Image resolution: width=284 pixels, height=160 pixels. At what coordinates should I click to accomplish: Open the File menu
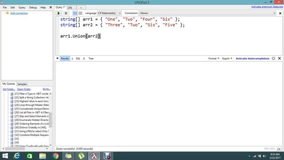click(5, 8)
